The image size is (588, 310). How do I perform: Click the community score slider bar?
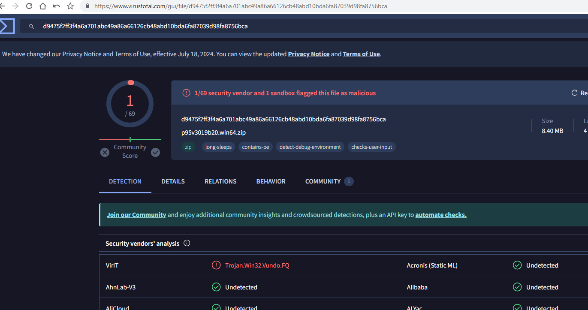(x=130, y=140)
